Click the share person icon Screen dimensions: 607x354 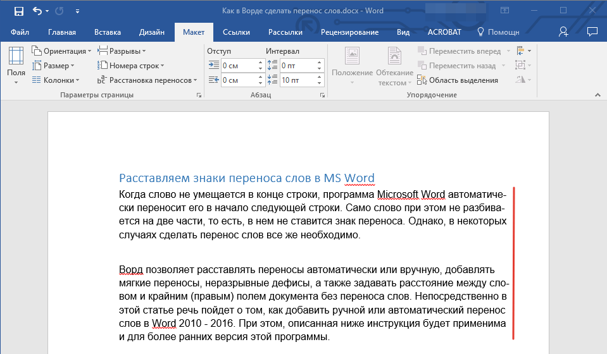pyautogui.click(x=563, y=32)
